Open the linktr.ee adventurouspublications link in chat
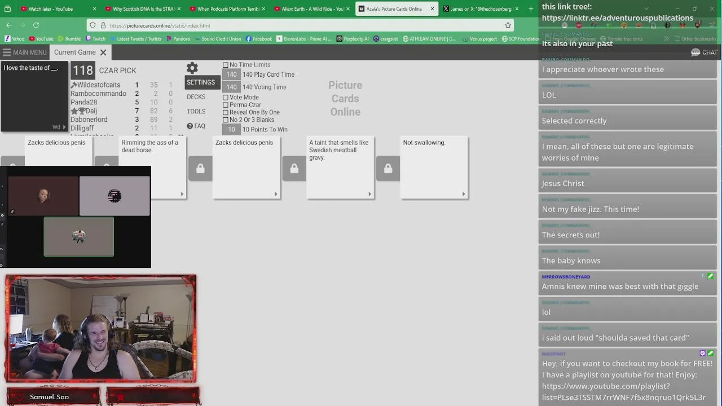722x406 pixels. tap(618, 18)
